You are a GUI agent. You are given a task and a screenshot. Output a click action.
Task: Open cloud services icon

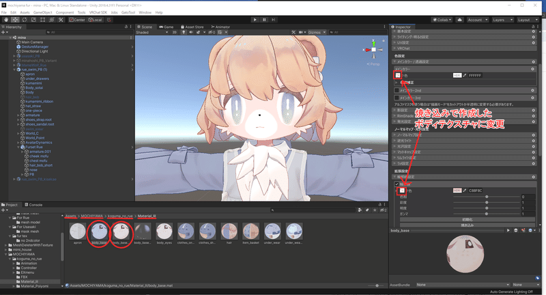(x=459, y=20)
